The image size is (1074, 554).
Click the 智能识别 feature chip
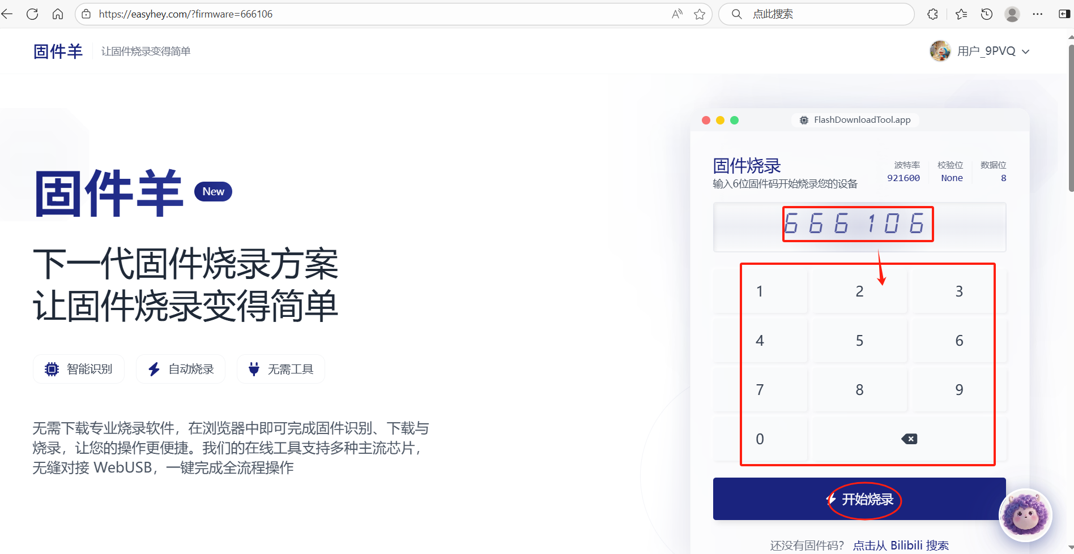[x=79, y=369]
